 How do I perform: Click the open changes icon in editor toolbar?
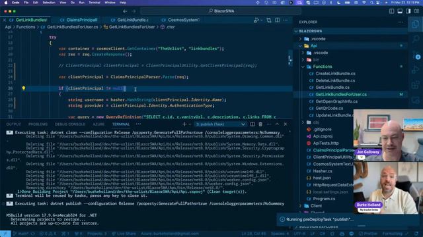(269, 20)
